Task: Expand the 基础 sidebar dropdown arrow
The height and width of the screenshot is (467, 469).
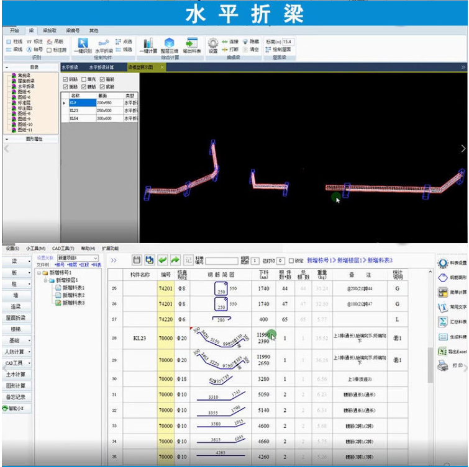Action: pos(29,340)
